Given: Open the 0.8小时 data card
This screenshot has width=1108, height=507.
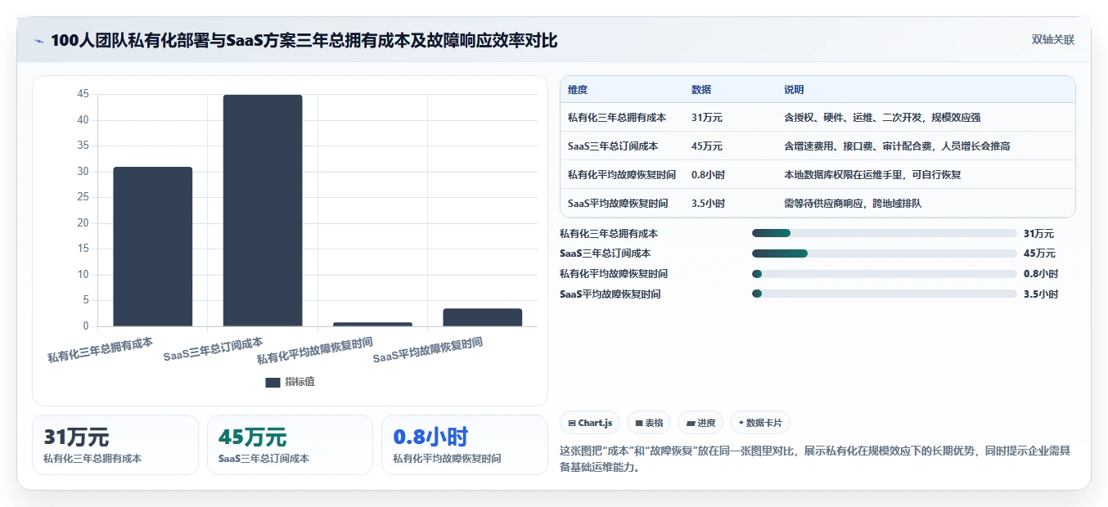Looking at the screenshot, I should [465, 445].
